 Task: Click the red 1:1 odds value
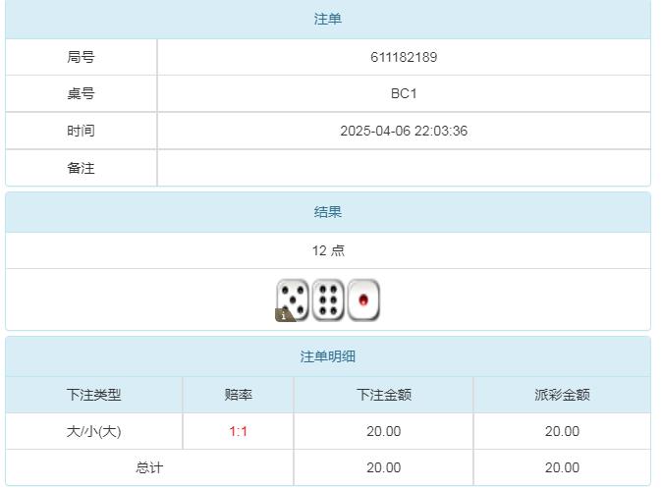click(238, 431)
